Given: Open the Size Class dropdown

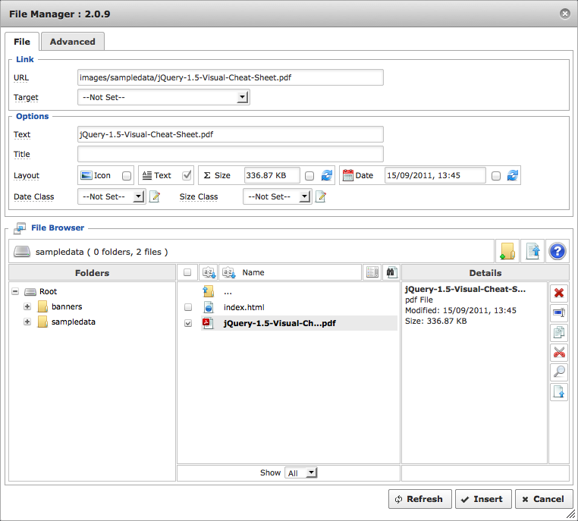Looking at the screenshot, I should [x=277, y=196].
